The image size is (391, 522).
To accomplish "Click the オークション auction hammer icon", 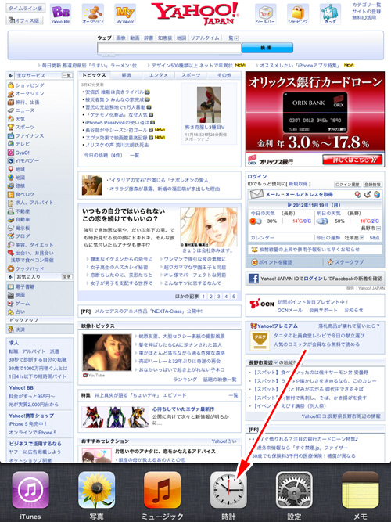I will (x=93, y=14).
